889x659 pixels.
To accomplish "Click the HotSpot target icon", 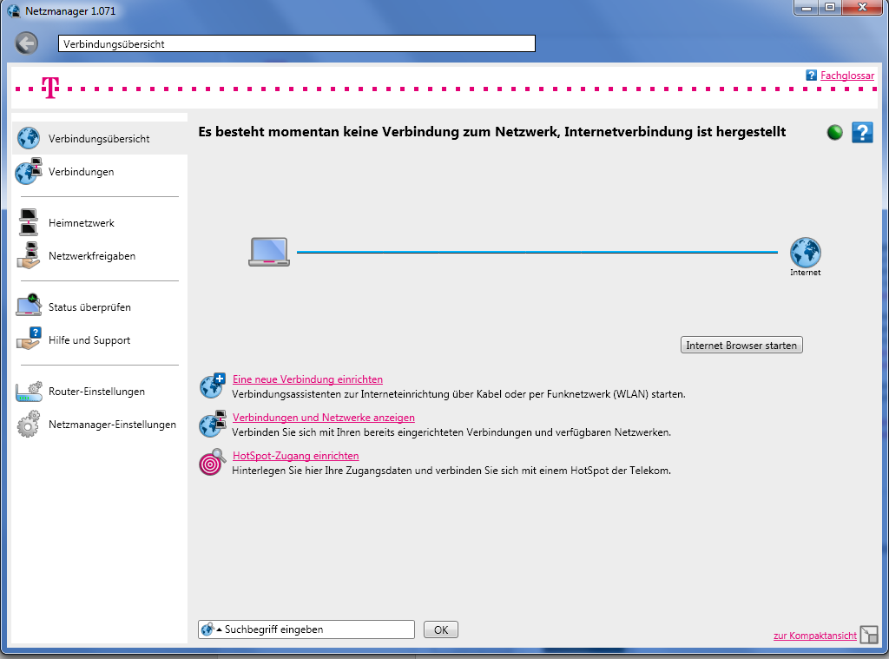I will 212,462.
